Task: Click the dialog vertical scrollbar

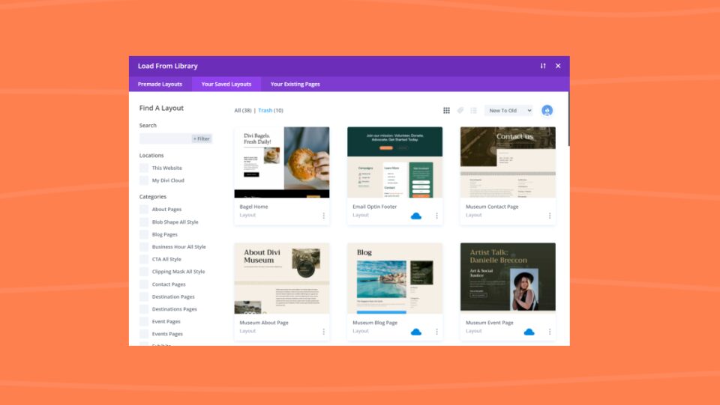Action: coord(568,119)
